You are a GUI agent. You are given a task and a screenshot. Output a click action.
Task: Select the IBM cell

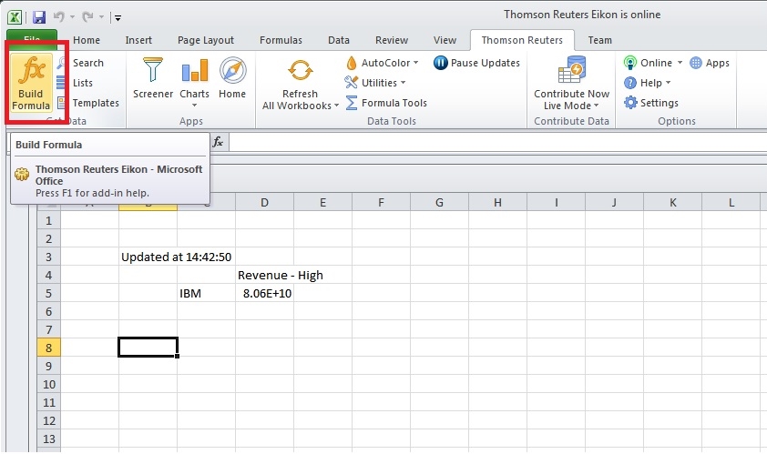[207, 293]
